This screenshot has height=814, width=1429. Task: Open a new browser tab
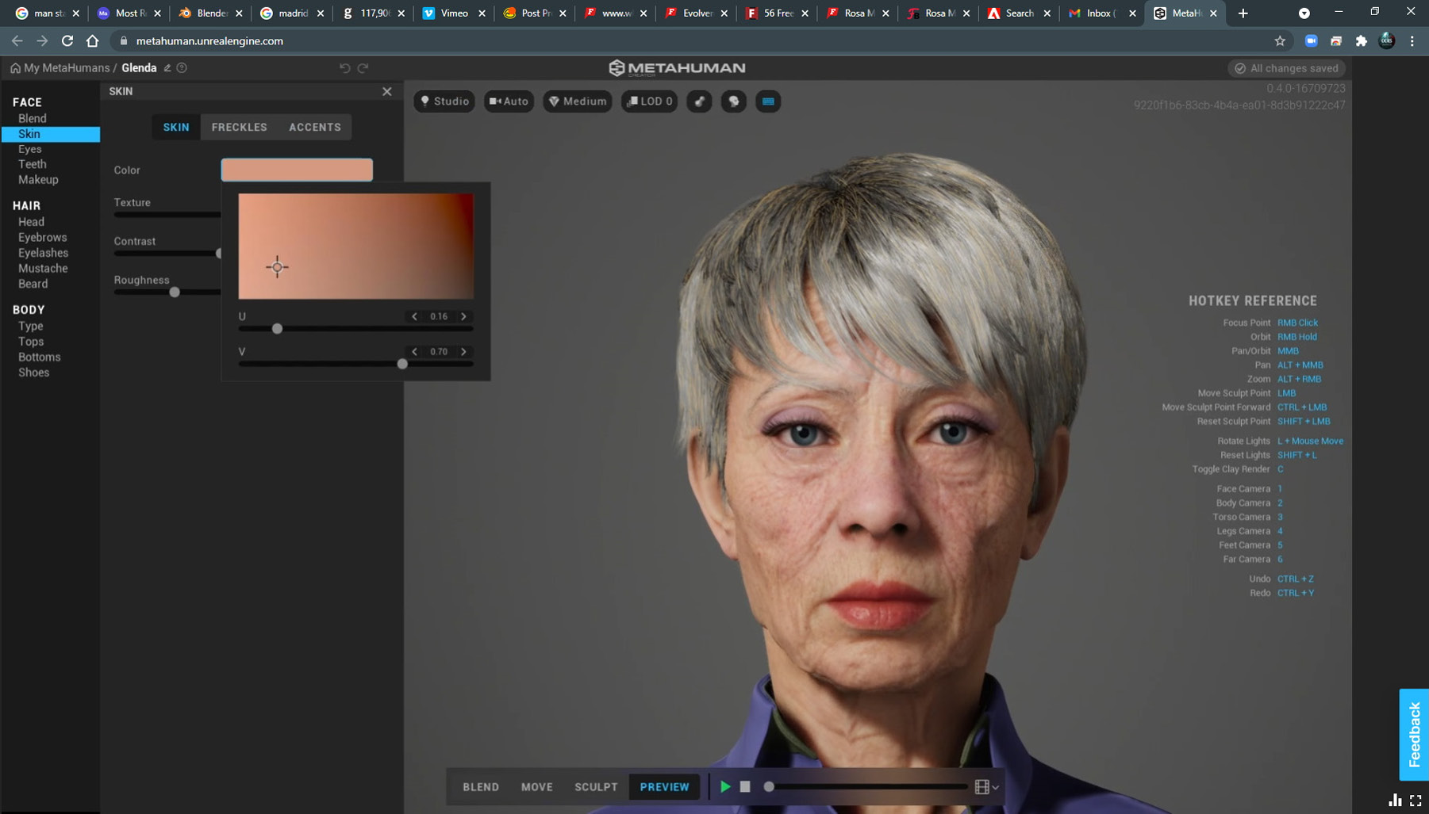pyautogui.click(x=1243, y=13)
